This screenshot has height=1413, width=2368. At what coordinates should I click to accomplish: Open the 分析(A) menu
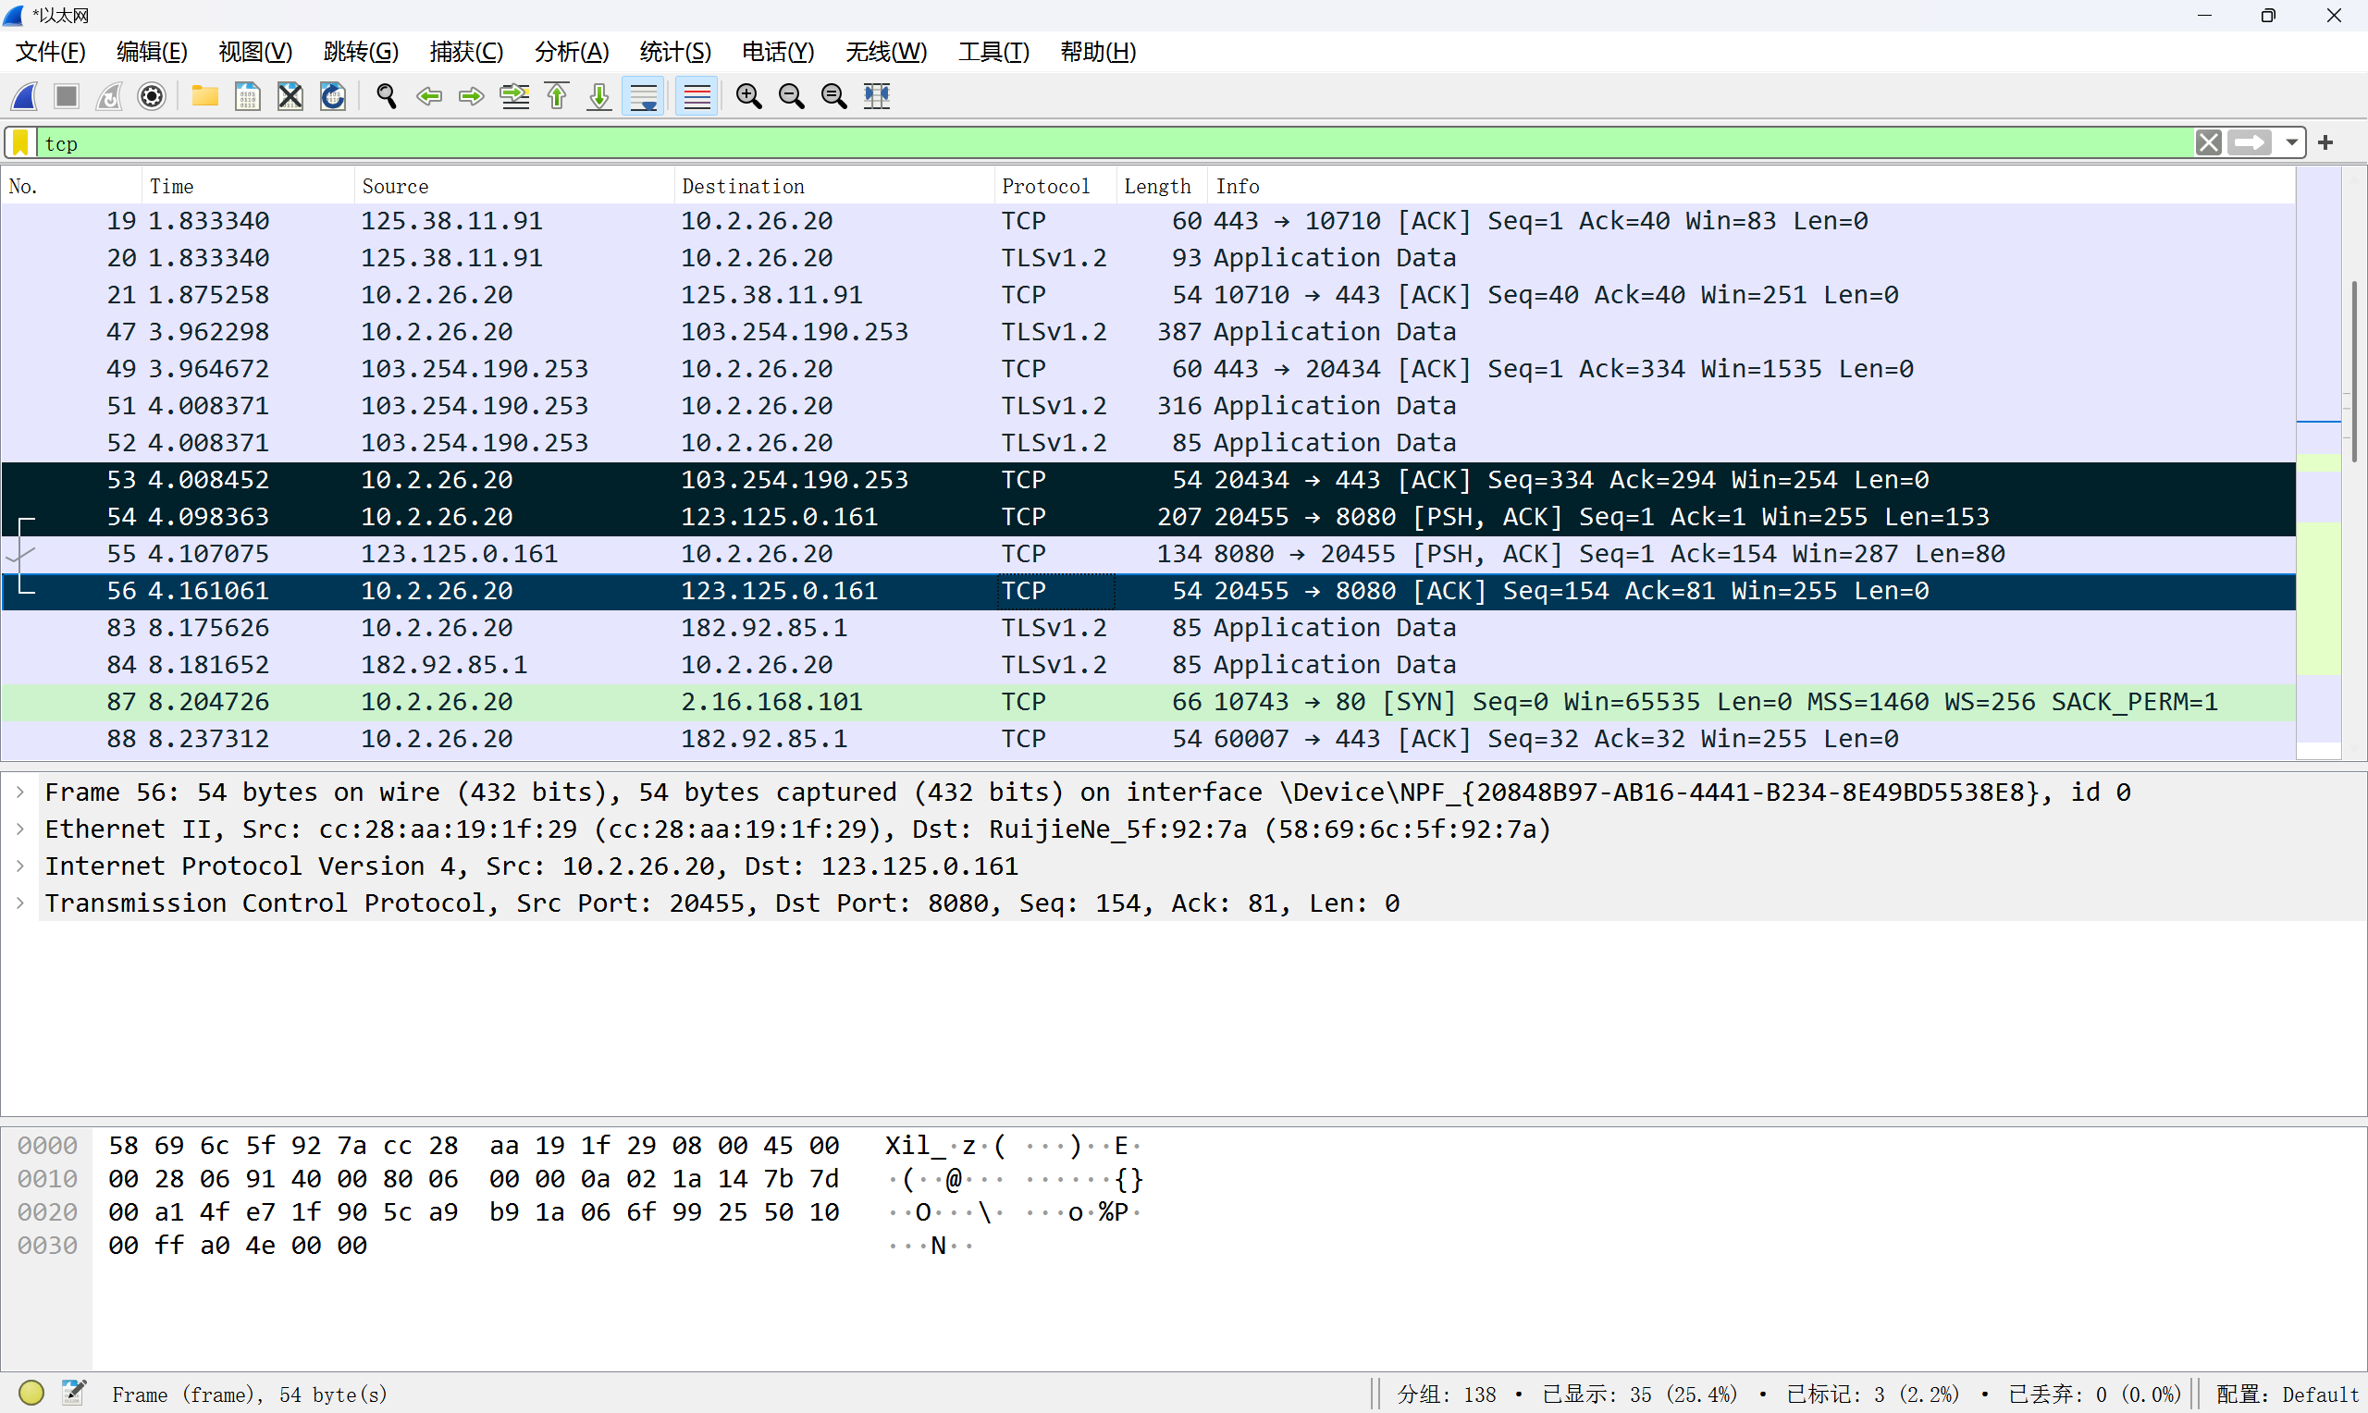[x=572, y=52]
